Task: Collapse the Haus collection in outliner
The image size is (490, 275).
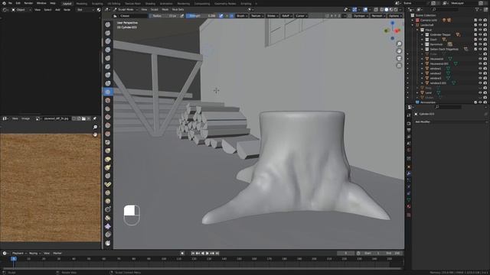Action: 417,30
